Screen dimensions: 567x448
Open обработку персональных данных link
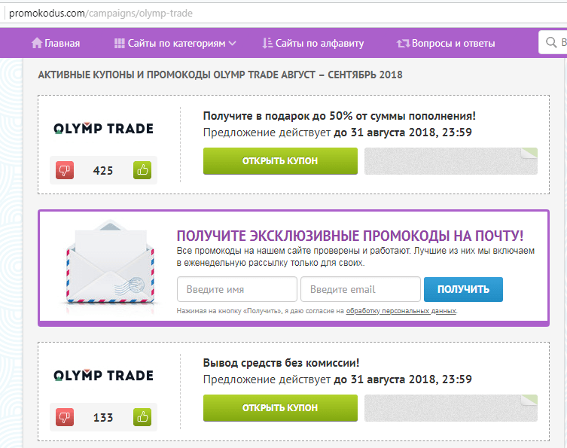pos(401,311)
